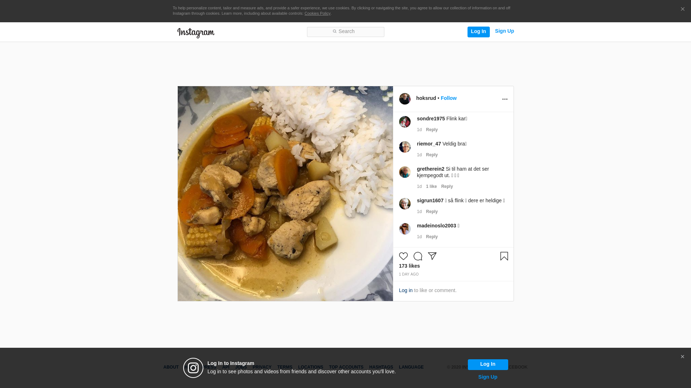691x388 pixels.
Task: Open sondre1975's avatar picture
Action: click(x=405, y=122)
